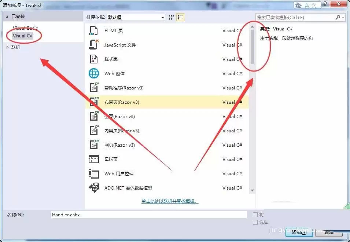Select the ADO.NET 实体数据模型 icon
350x242 pixels.
click(94, 188)
